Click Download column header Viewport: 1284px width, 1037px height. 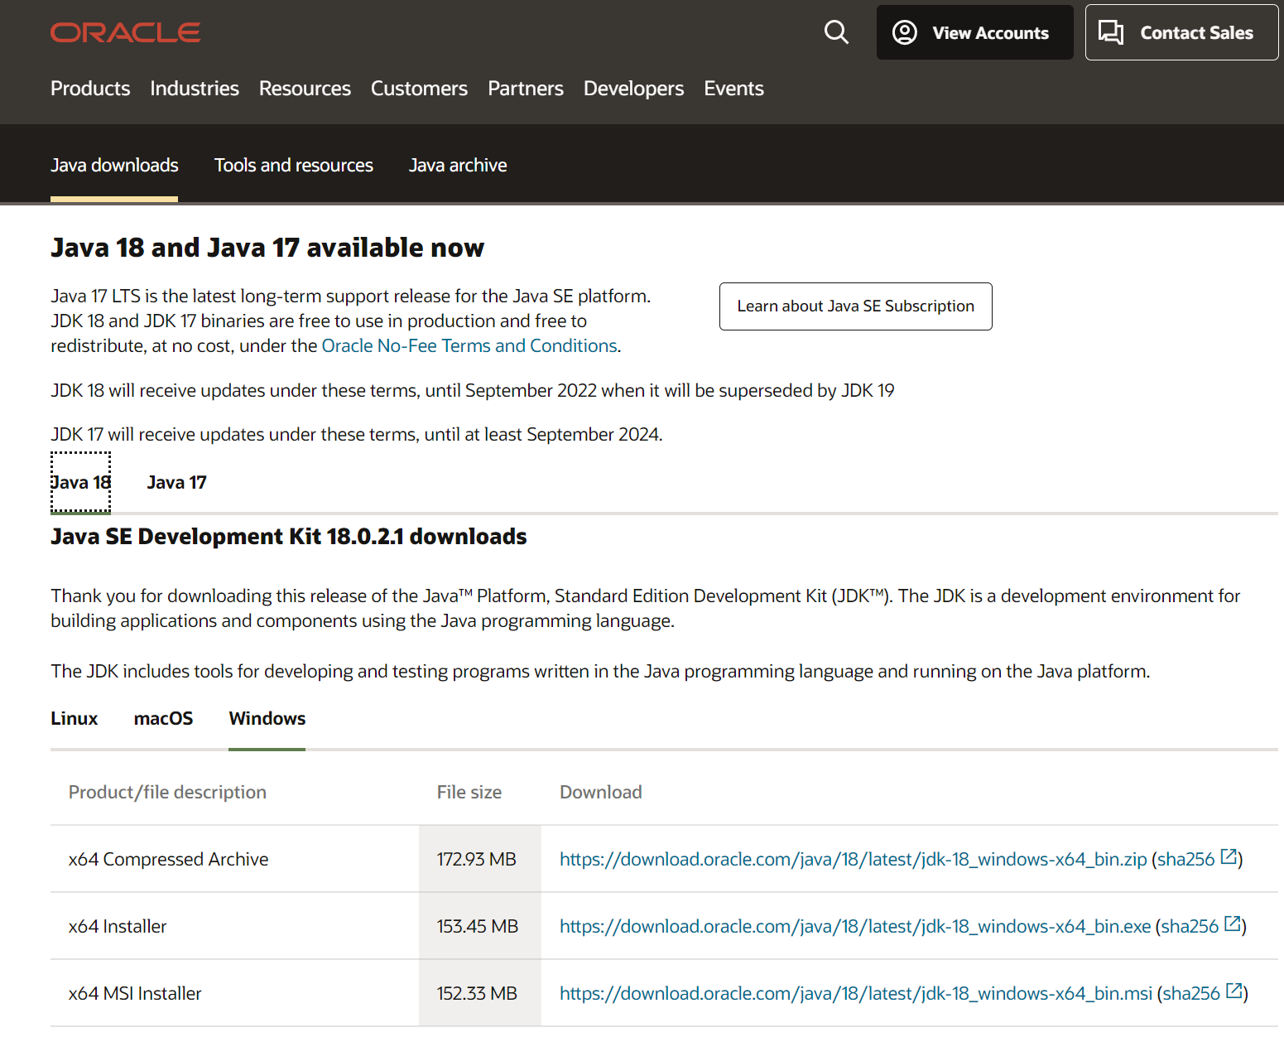[601, 792]
